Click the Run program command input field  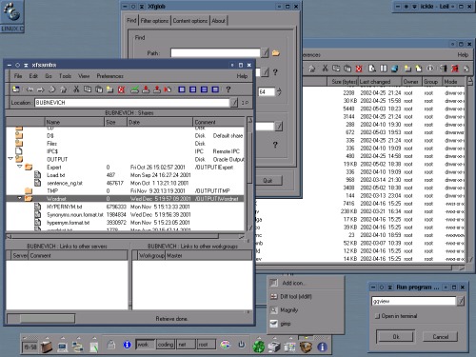413,301
